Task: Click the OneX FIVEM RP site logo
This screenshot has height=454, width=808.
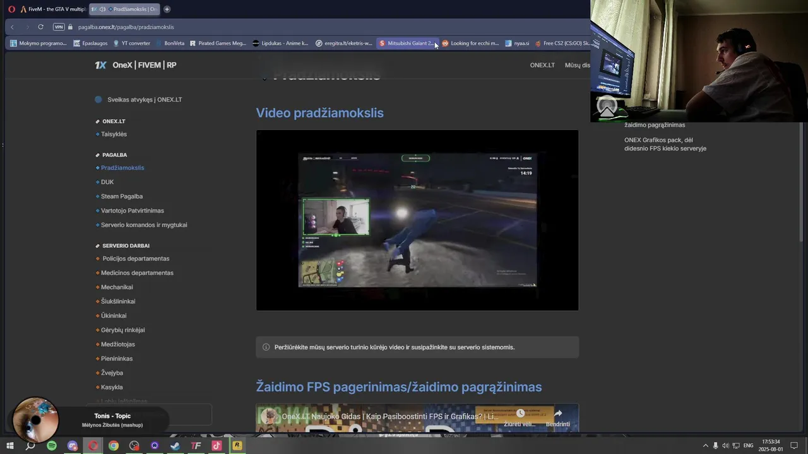Action: (135, 65)
